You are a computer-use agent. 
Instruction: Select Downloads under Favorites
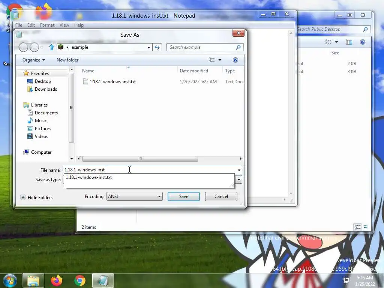46,89
